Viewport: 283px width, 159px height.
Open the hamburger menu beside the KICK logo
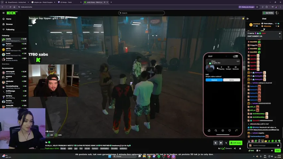[x=3, y=13]
